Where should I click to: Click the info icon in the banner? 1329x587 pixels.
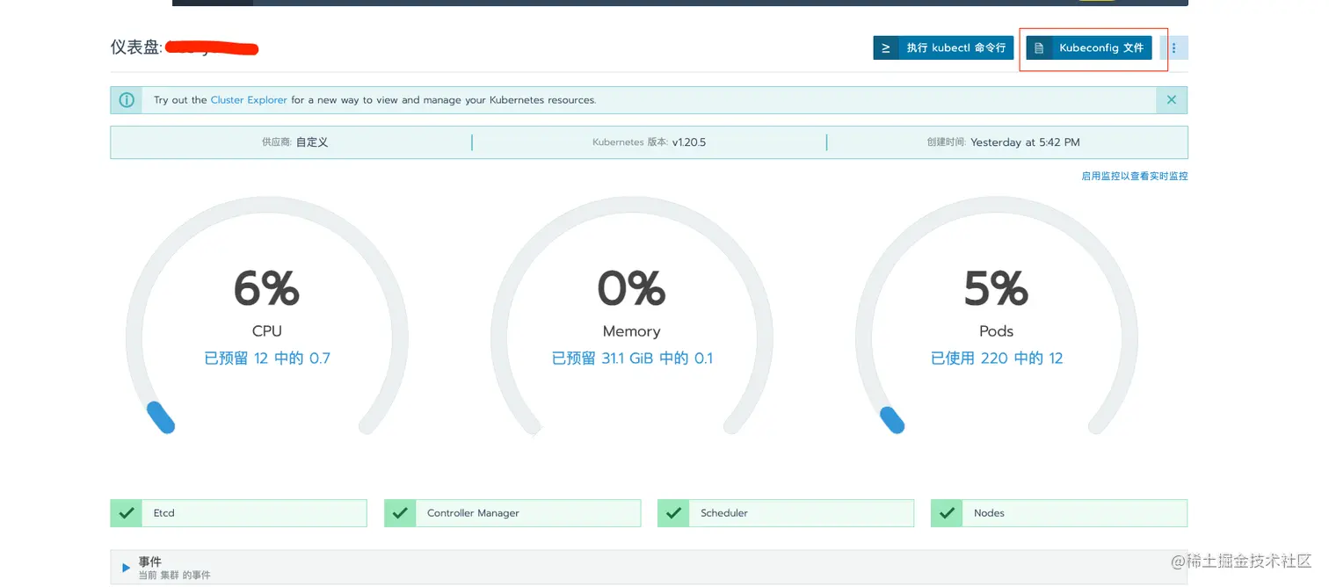click(x=127, y=100)
